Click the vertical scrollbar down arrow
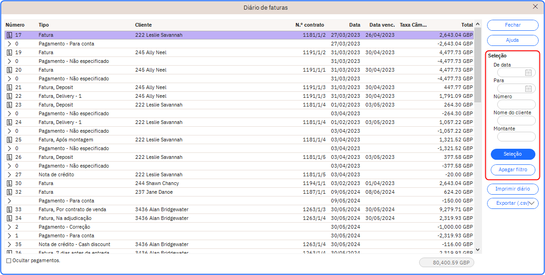 [478, 250]
